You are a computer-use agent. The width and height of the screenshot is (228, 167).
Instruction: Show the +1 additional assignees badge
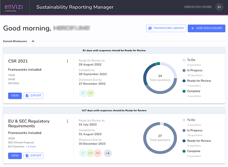(108, 153)
